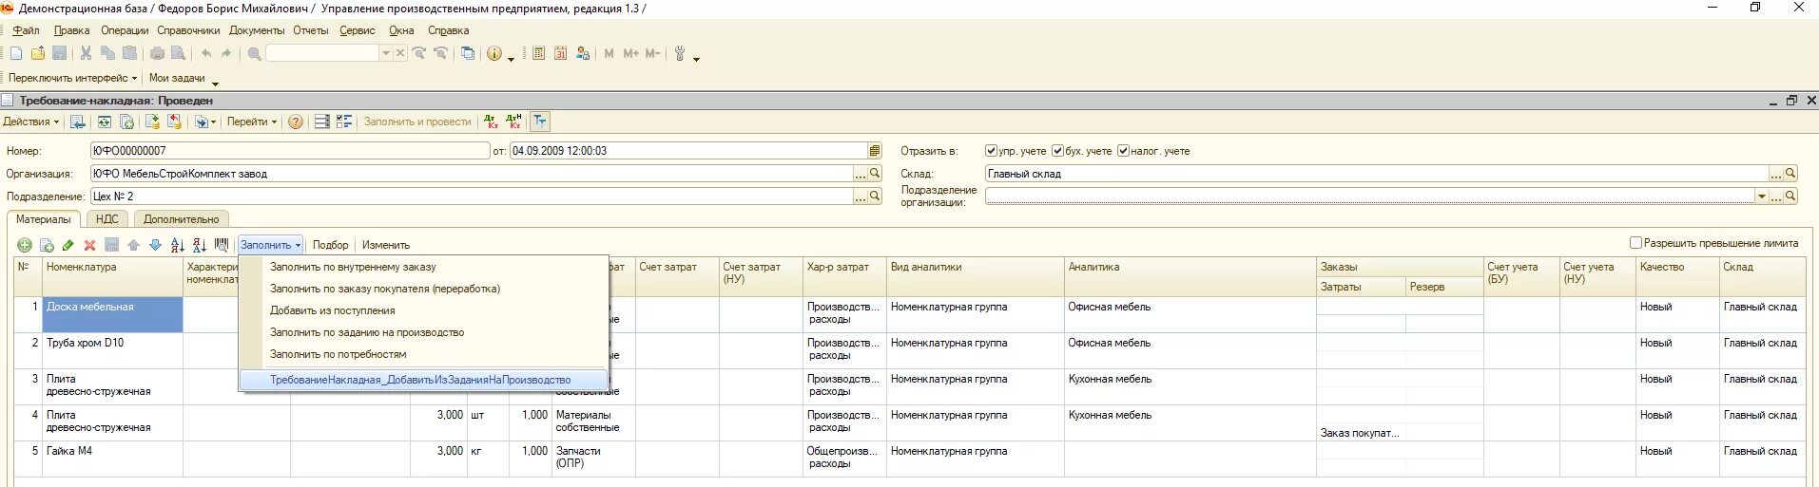
Task: Open the Calculator icon
Action: [x=538, y=54]
